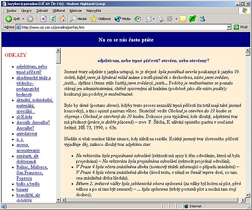Click left frame scrollbar up arrow
The height and width of the screenshot is (210, 252).
58,50
